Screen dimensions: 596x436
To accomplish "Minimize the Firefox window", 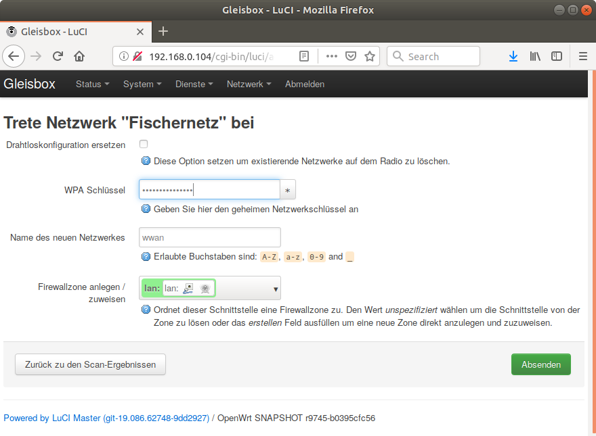I will [x=559, y=10].
